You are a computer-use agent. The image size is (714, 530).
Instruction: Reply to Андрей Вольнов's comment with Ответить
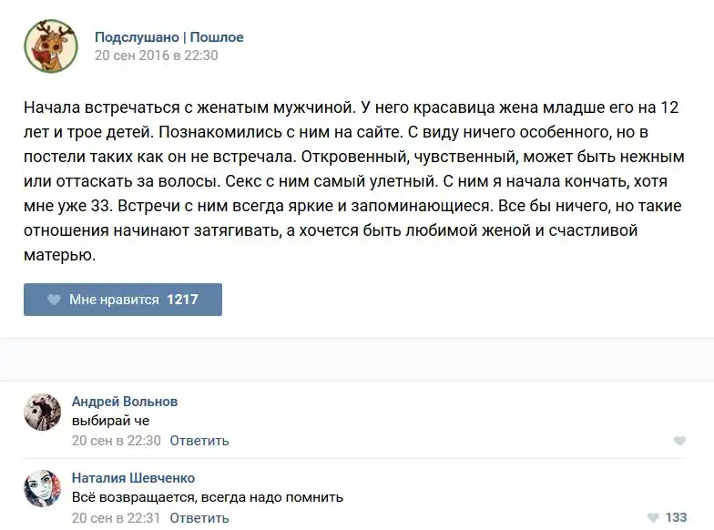(x=199, y=441)
